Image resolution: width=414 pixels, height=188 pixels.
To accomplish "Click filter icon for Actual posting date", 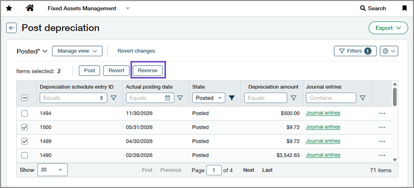I will coord(180,98).
